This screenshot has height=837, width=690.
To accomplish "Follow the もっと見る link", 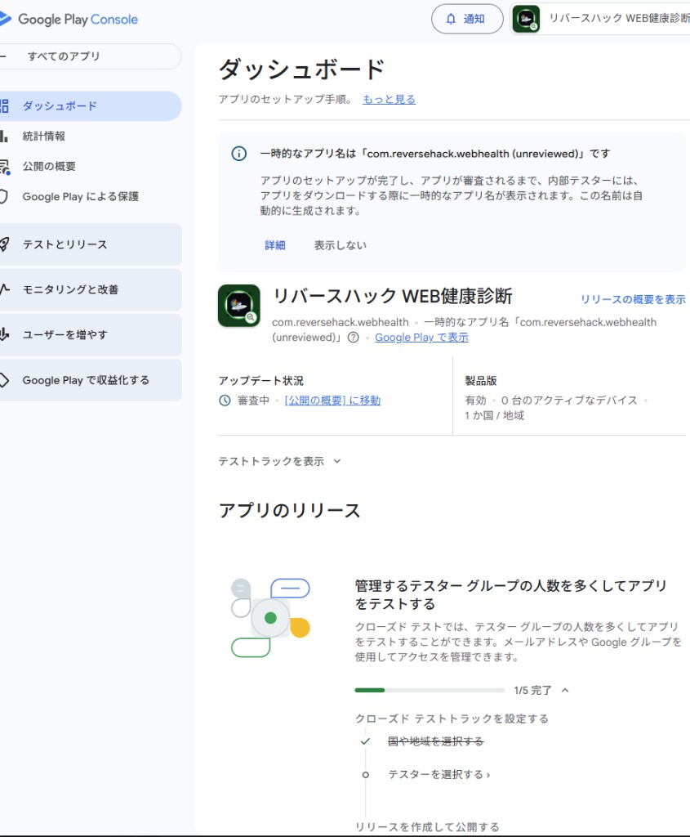I will [x=390, y=99].
